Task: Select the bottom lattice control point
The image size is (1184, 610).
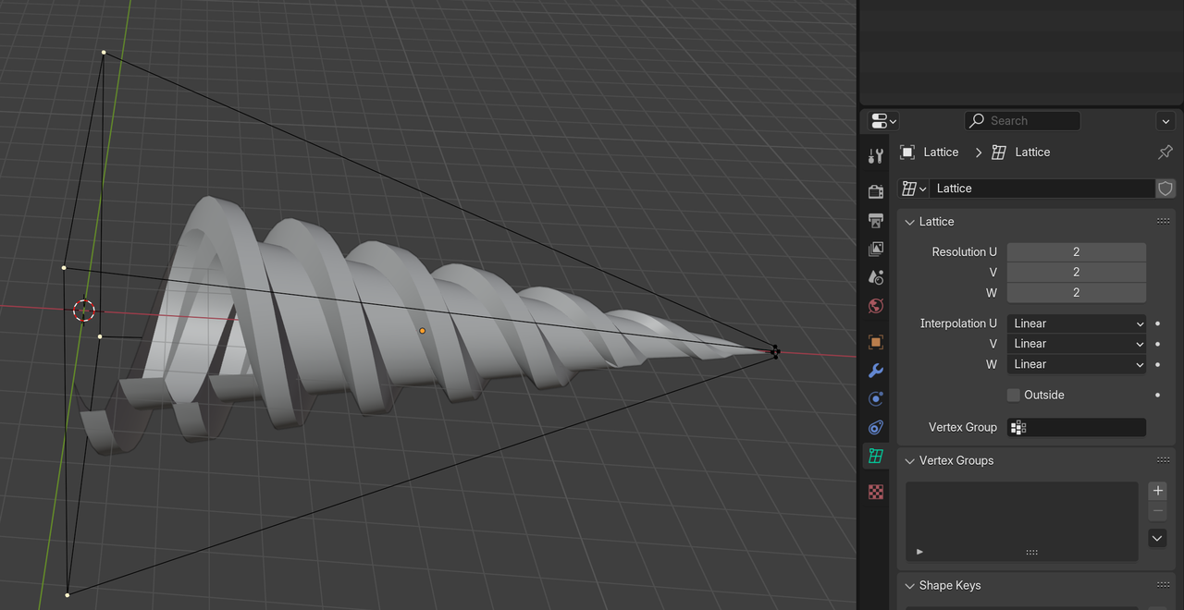Action: tap(68, 595)
